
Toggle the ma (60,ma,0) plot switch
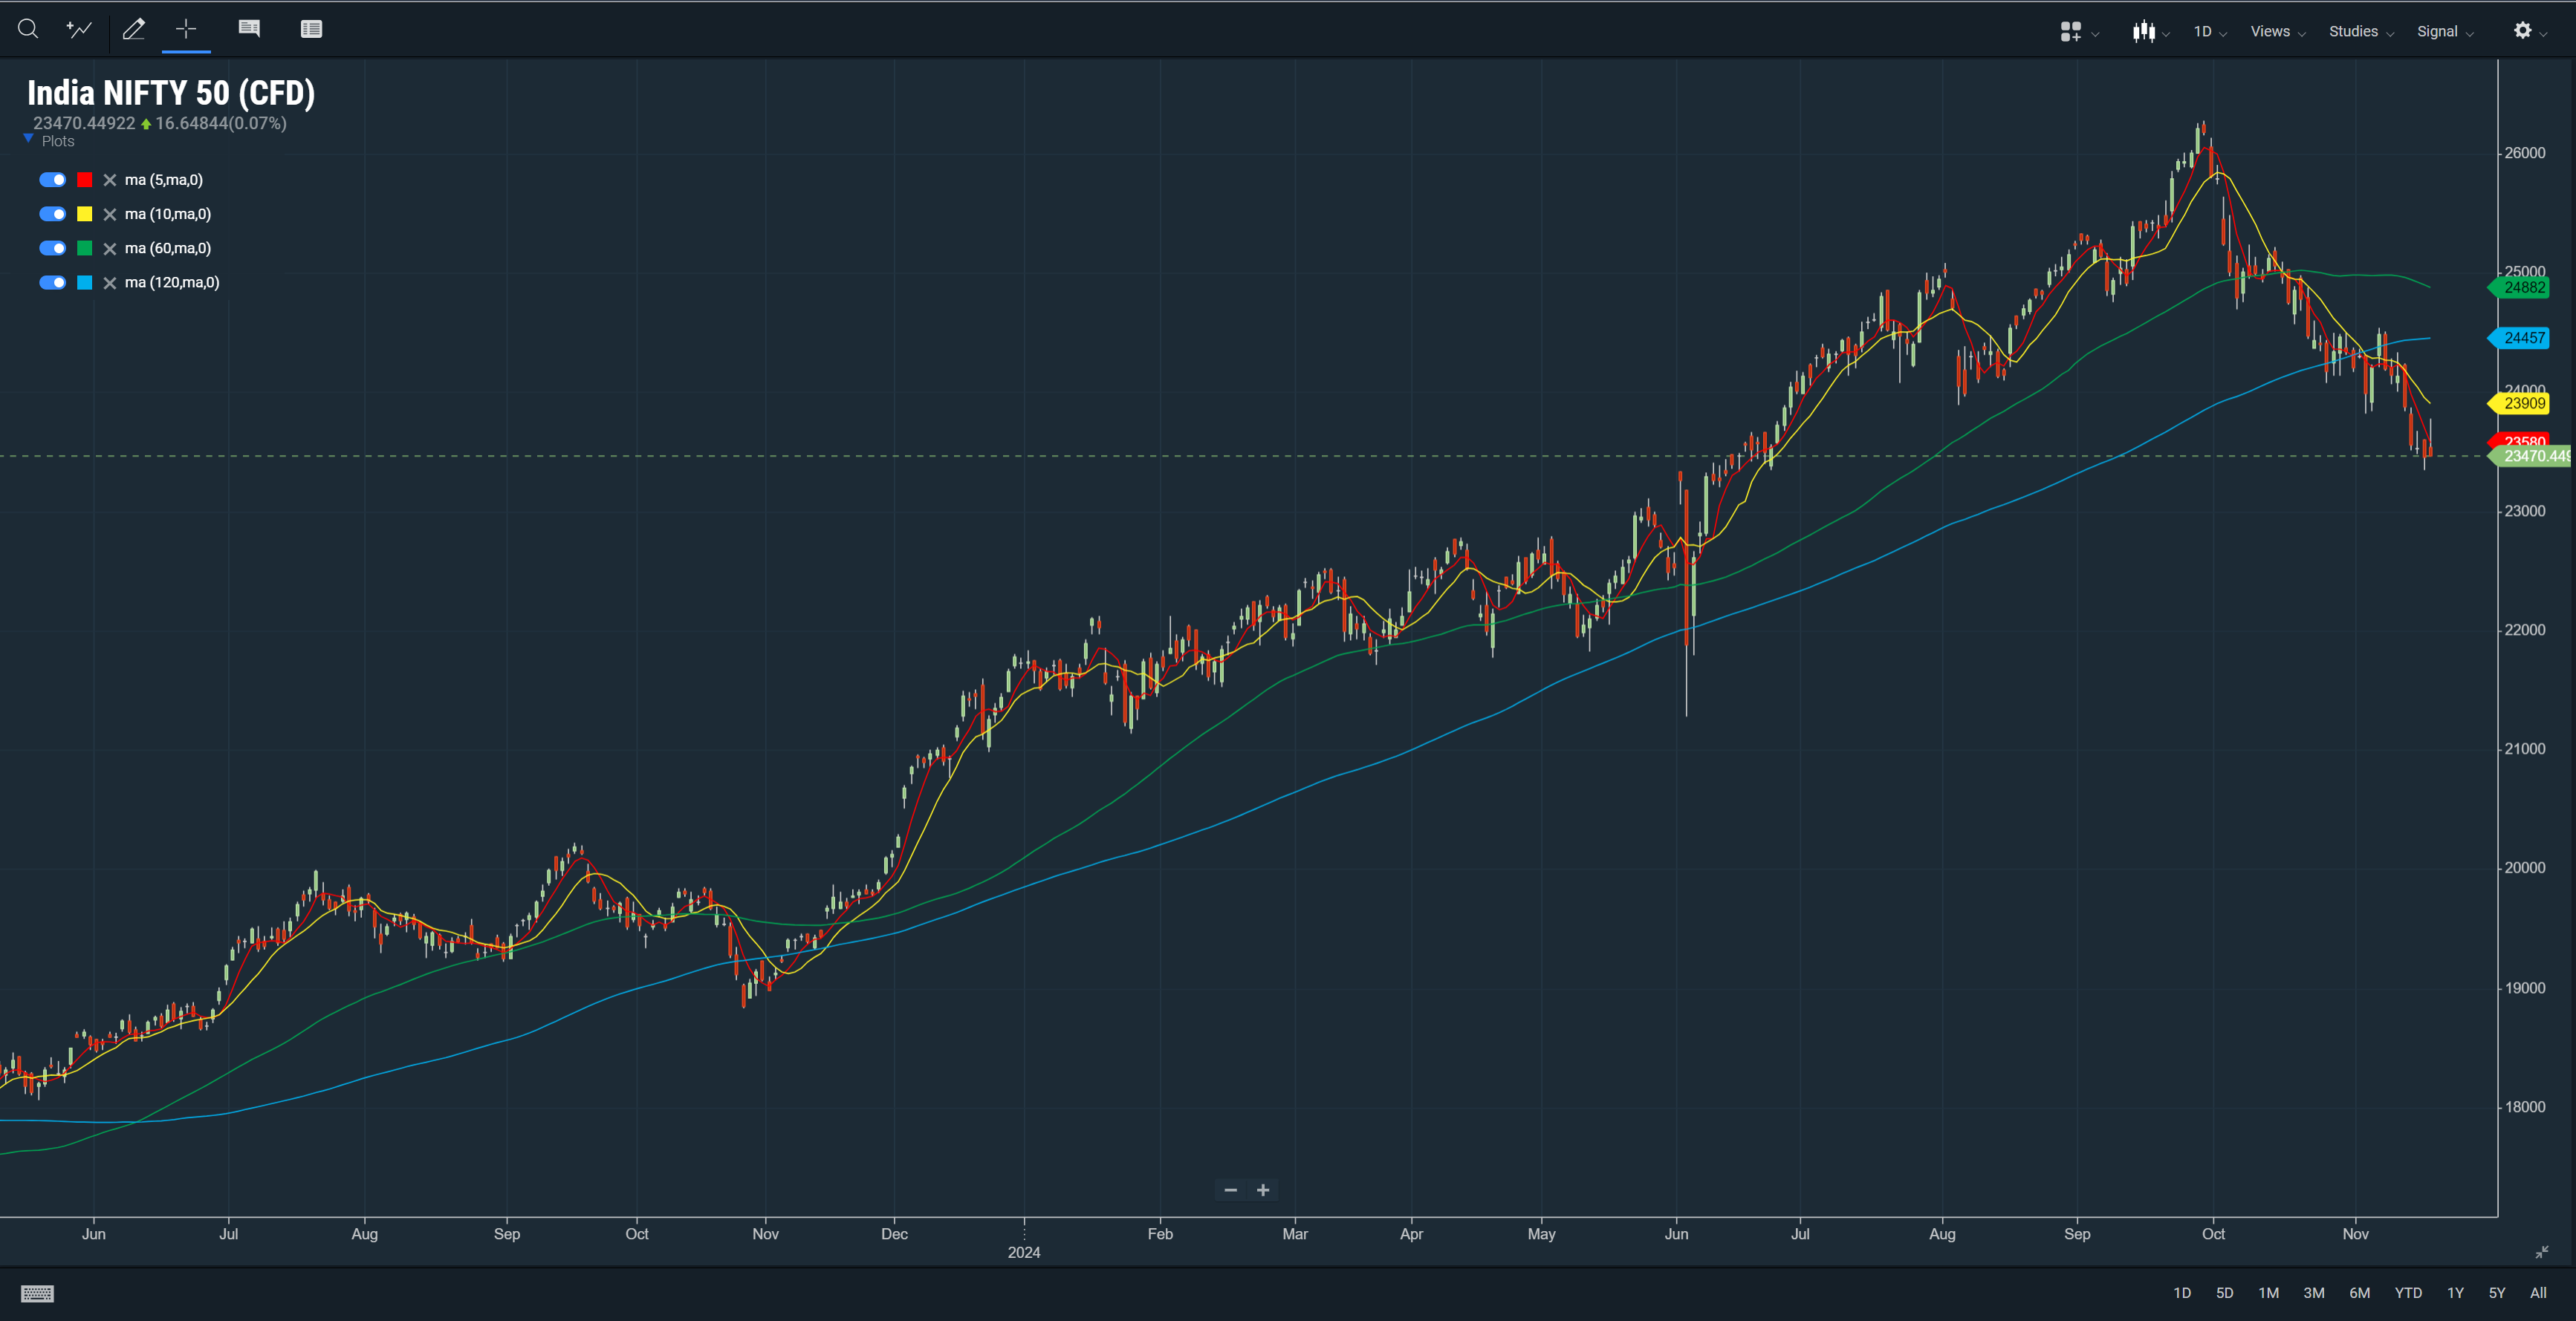pos(53,248)
